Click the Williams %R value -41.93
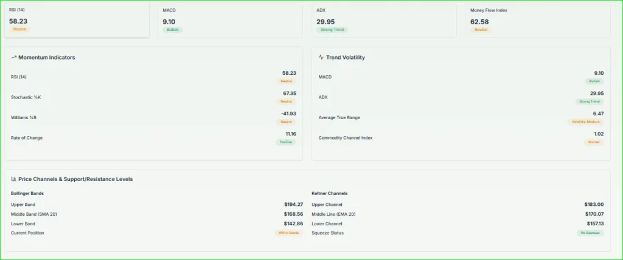This screenshot has width=623, height=260. [288, 114]
